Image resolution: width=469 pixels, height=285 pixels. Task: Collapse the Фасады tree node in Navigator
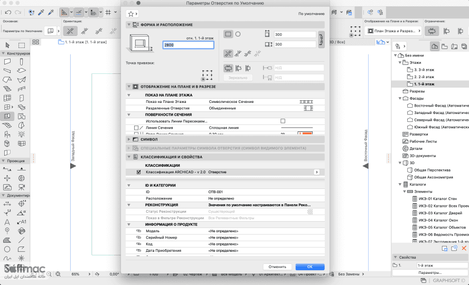[400, 98]
